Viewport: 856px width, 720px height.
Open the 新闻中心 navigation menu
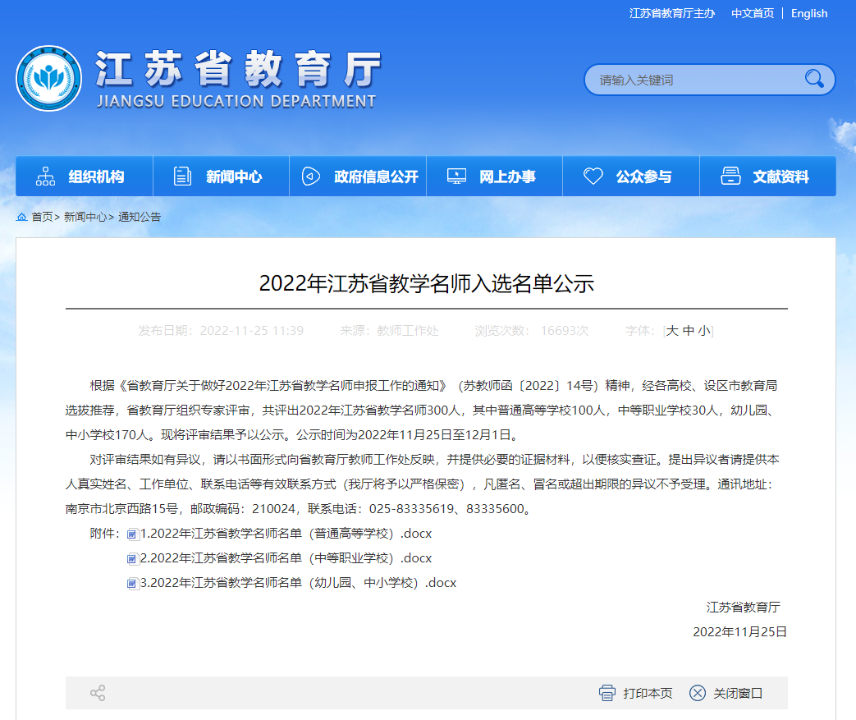(x=221, y=177)
